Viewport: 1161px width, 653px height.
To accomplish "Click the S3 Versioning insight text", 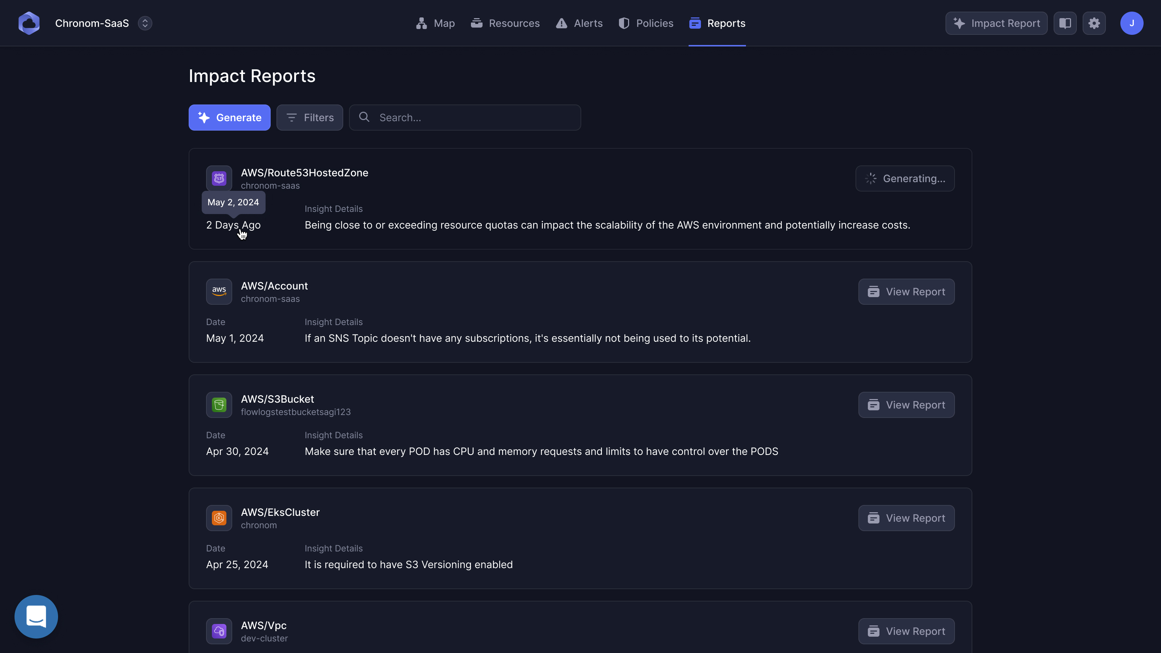I will [x=408, y=564].
